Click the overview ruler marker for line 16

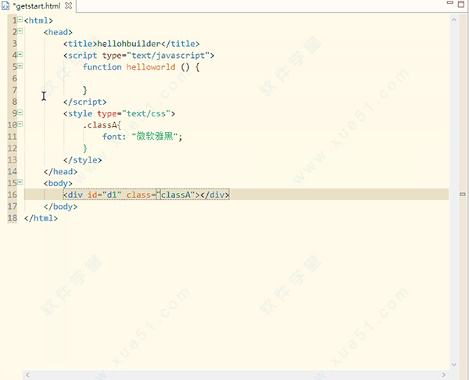pos(463,194)
